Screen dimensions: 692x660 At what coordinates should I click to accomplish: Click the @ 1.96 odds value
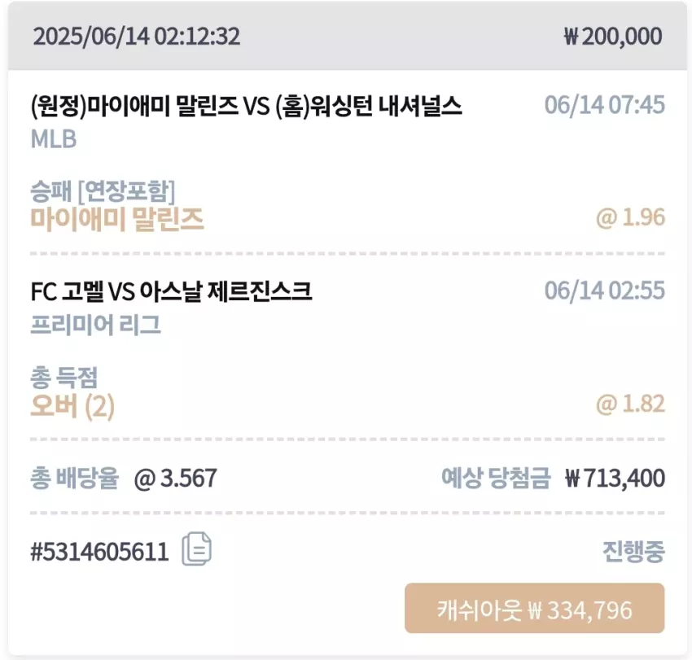(630, 217)
